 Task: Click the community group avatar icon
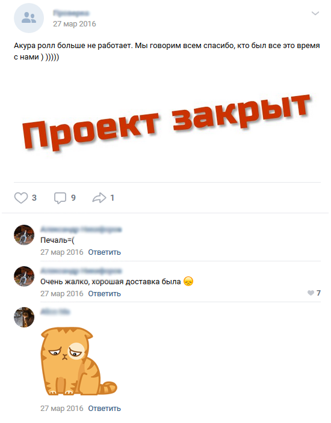pyautogui.click(x=29, y=18)
